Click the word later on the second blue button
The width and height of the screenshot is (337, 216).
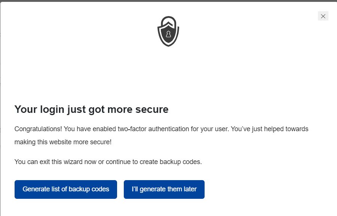click(x=190, y=189)
